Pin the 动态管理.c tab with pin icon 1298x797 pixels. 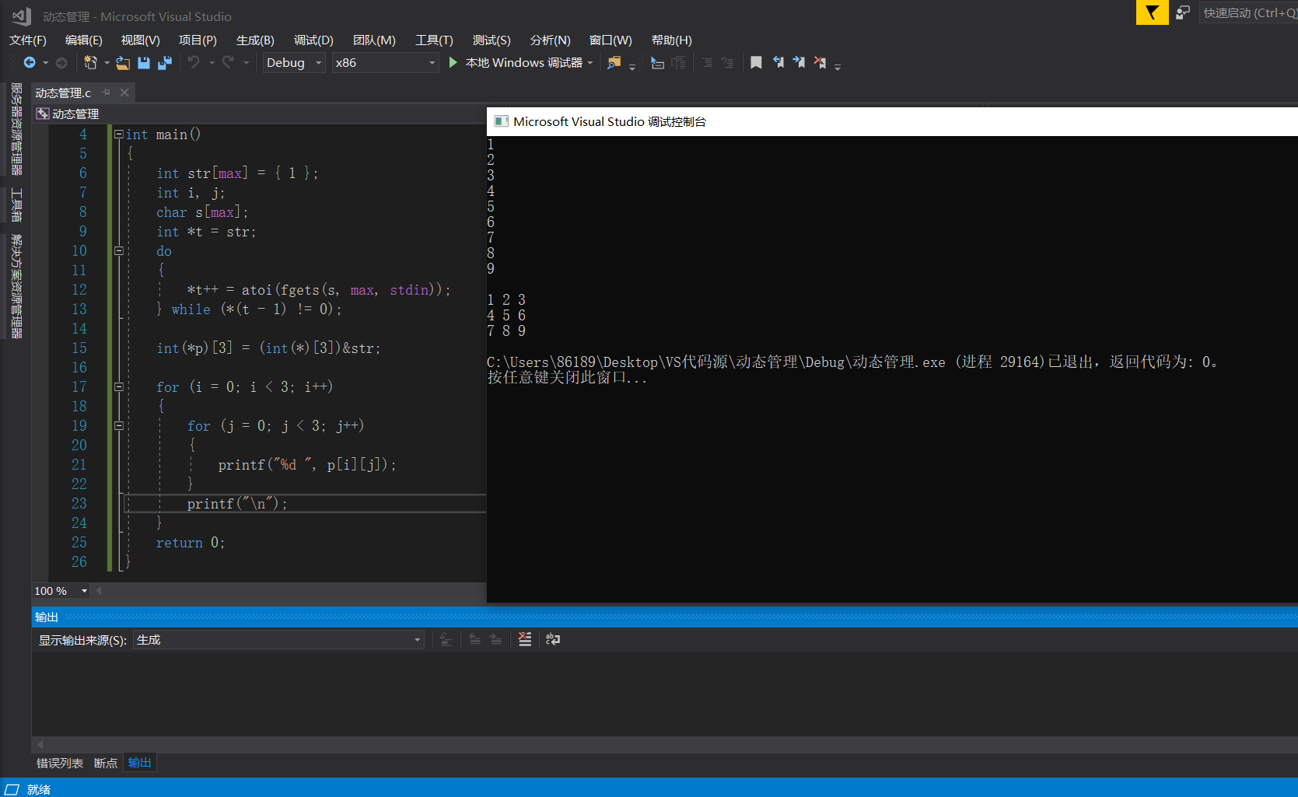point(107,93)
